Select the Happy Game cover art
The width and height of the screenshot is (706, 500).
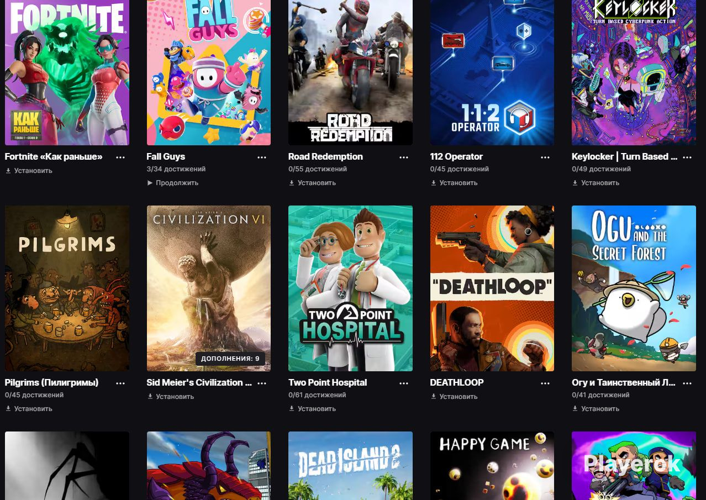[x=492, y=466]
